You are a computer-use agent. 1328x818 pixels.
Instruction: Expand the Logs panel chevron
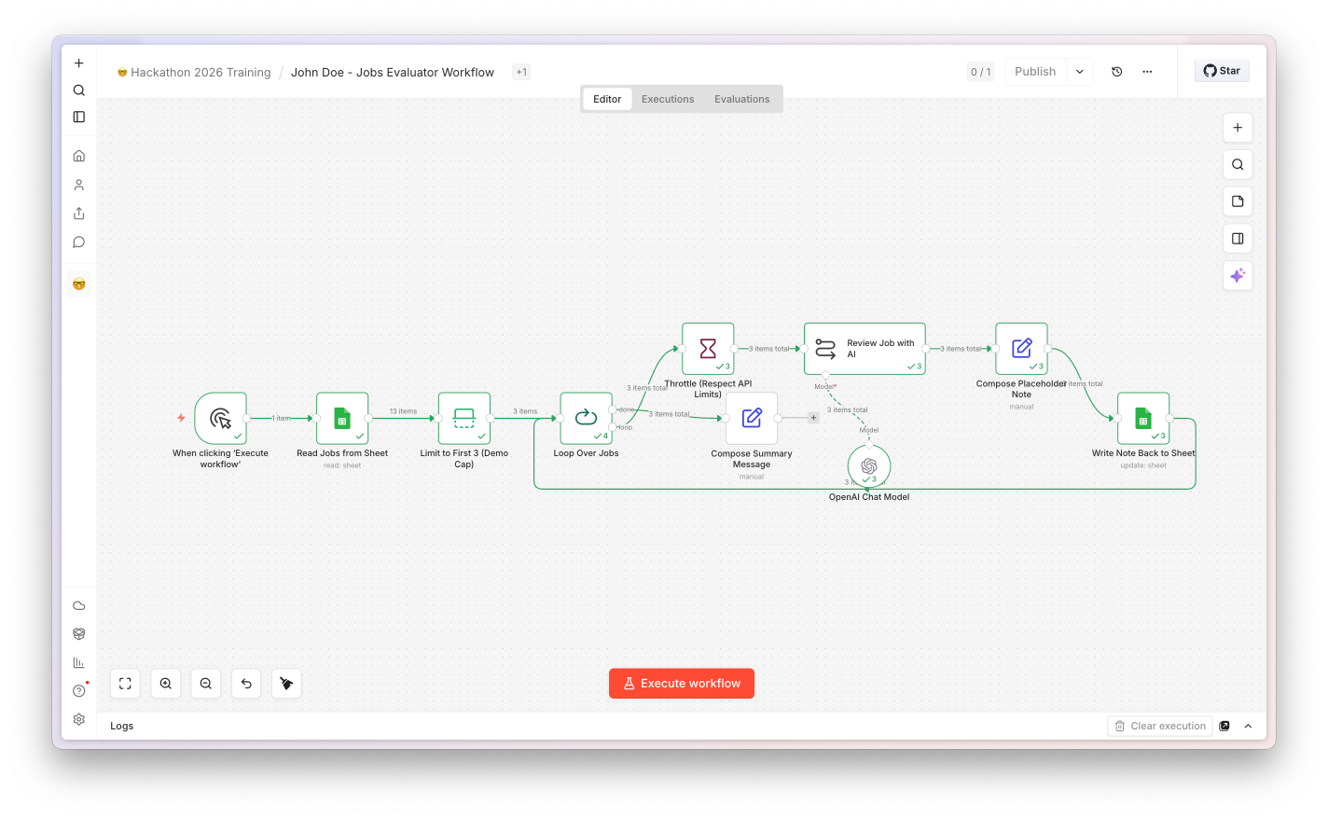click(1248, 726)
